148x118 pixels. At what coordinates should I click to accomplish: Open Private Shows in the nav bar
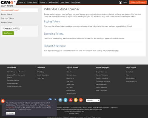(x=32, y=2)
